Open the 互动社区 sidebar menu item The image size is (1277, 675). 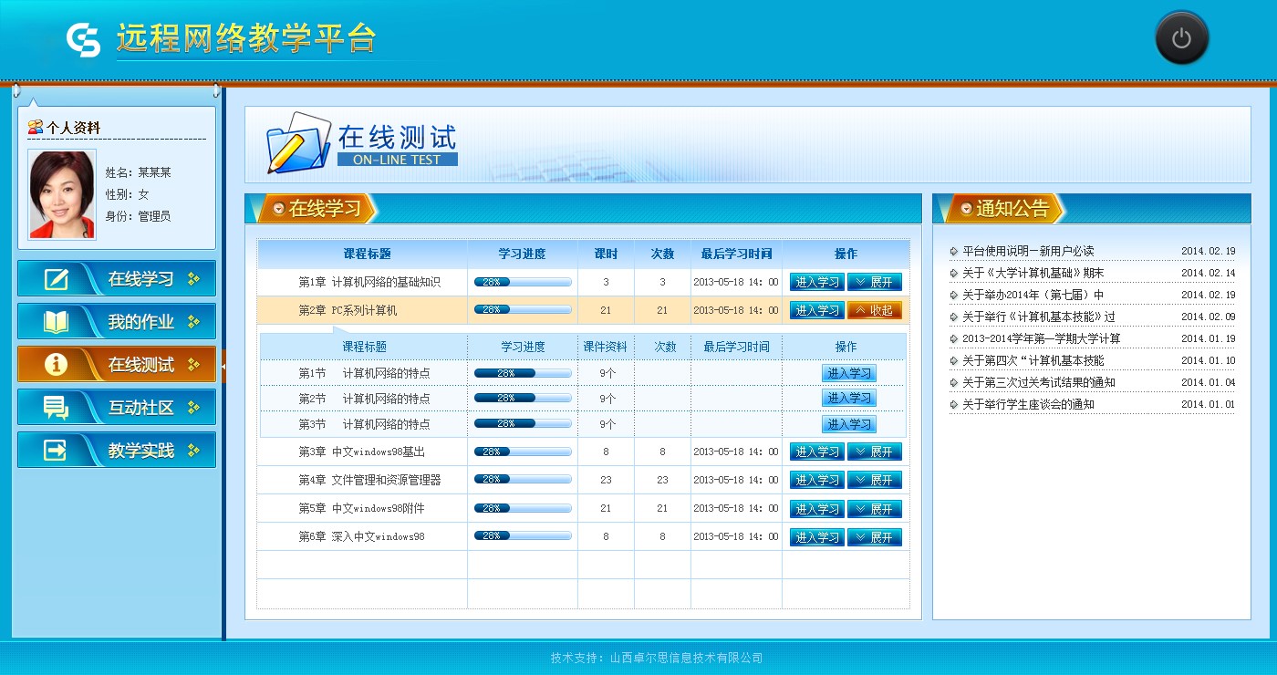pyautogui.click(x=140, y=408)
